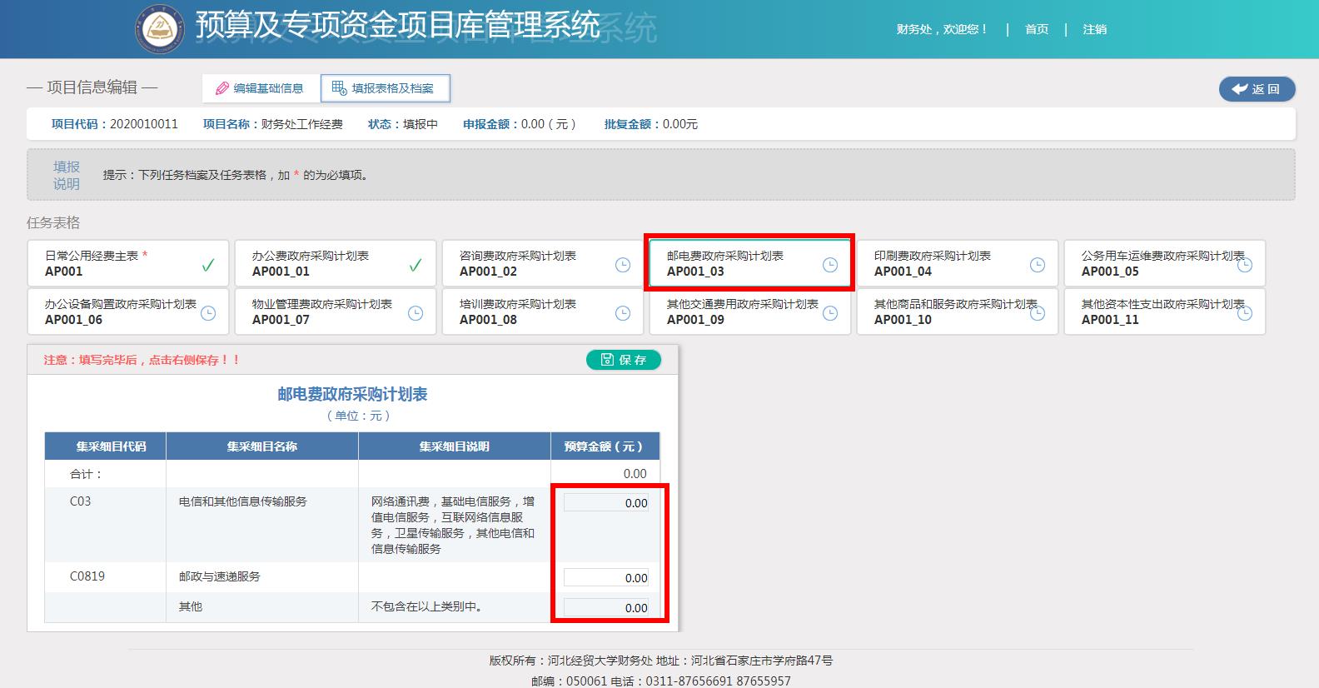Click the table icon on 填报表格及档案 tab
Screen dimensions: 1319x688
[x=339, y=87]
